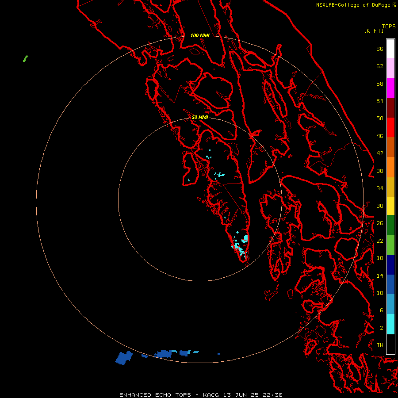Click the "22" legend value
This screenshot has height=398, width=398.
(380, 241)
